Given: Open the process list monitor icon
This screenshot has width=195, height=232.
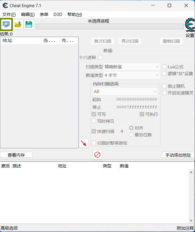Looking at the screenshot, I should (x=6, y=24).
